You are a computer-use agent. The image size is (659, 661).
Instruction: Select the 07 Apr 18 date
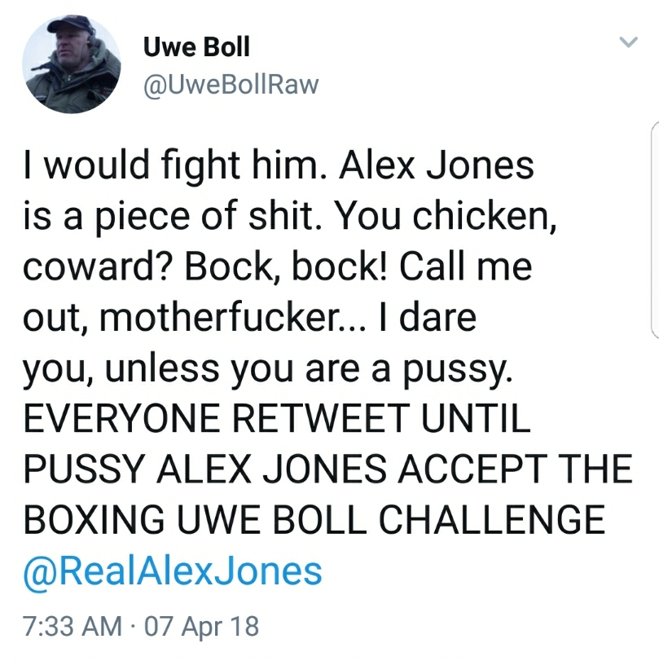click(201, 627)
